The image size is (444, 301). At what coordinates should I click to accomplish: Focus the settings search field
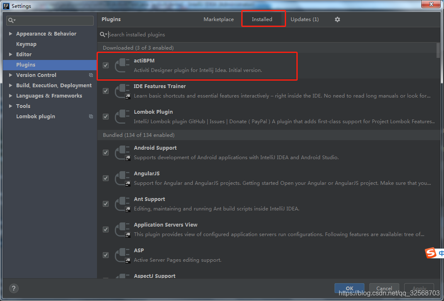pyautogui.click(x=50, y=20)
